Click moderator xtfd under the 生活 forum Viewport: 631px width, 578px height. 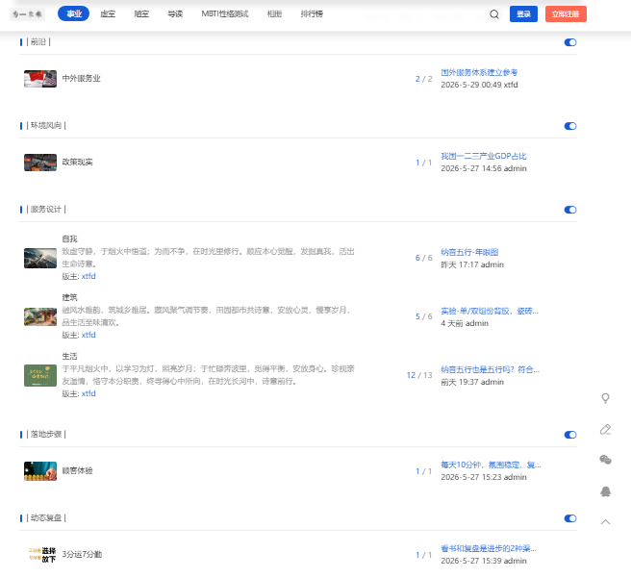(x=88, y=393)
